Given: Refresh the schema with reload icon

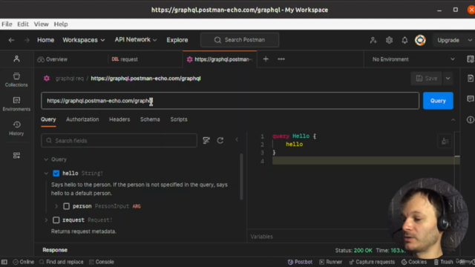Looking at the screenshot, I should [220, 140].
